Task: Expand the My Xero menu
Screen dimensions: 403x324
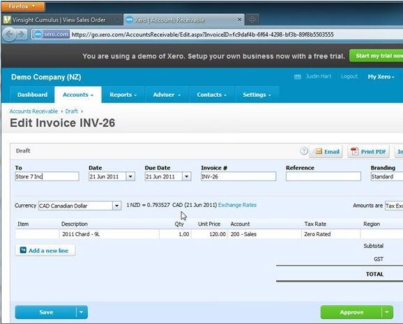Action: [381, 77]
